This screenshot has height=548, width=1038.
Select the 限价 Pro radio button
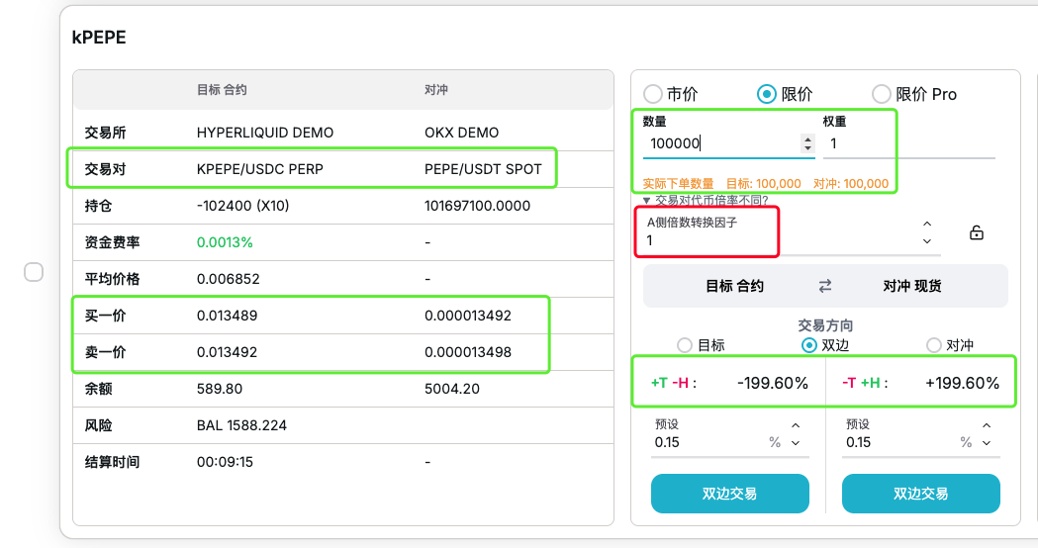pyautogui.click(x=881, y=94)
